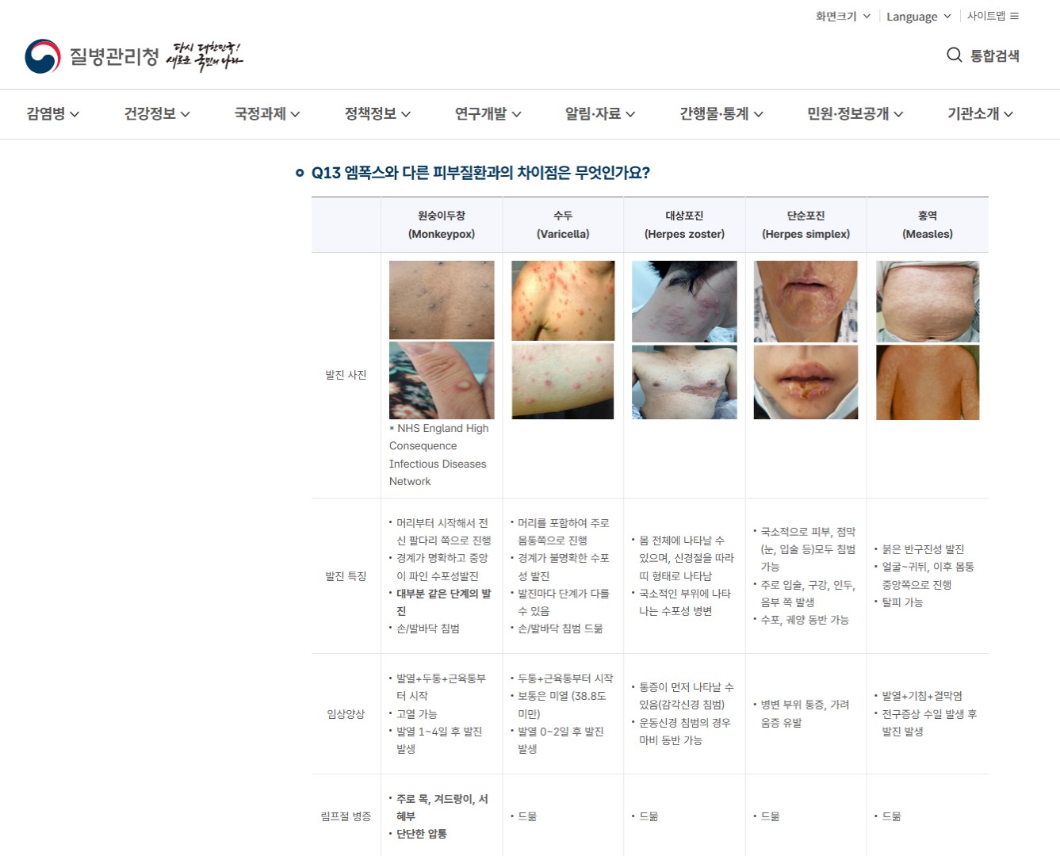Expand the Language dropdown
Image resolution: width=1060 pixels, height=856 pixels.
pyautogui.click(x=918, y=17)
